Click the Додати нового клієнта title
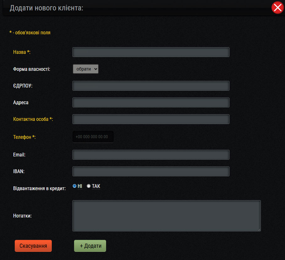The image size is (285, 260). pyautogui.click(x=46, y=8)
